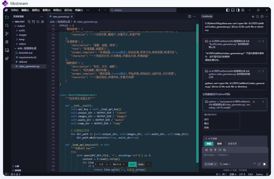Open the Explorer view in activity bar
This screenshot has height=179, width=274.
(x=7, y=17)
